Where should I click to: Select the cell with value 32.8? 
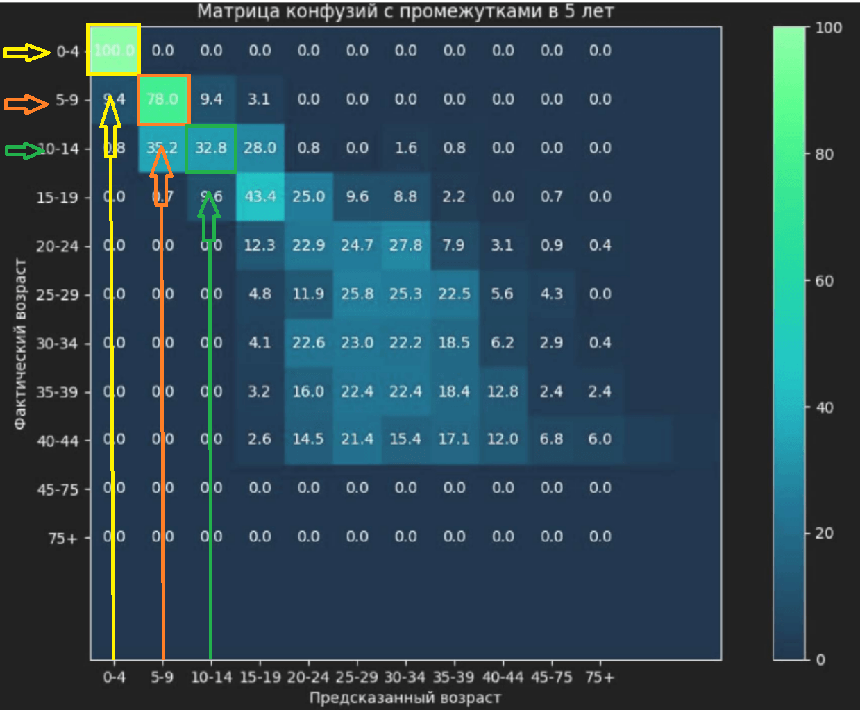pos(211,148)
